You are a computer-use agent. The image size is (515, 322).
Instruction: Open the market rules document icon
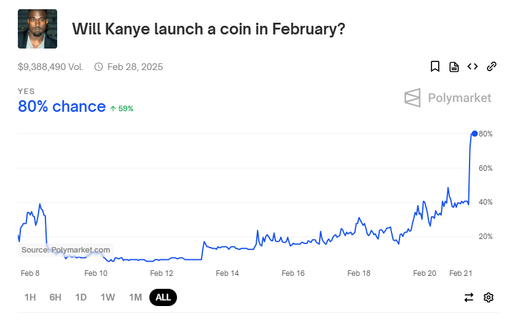click(454, 66)
